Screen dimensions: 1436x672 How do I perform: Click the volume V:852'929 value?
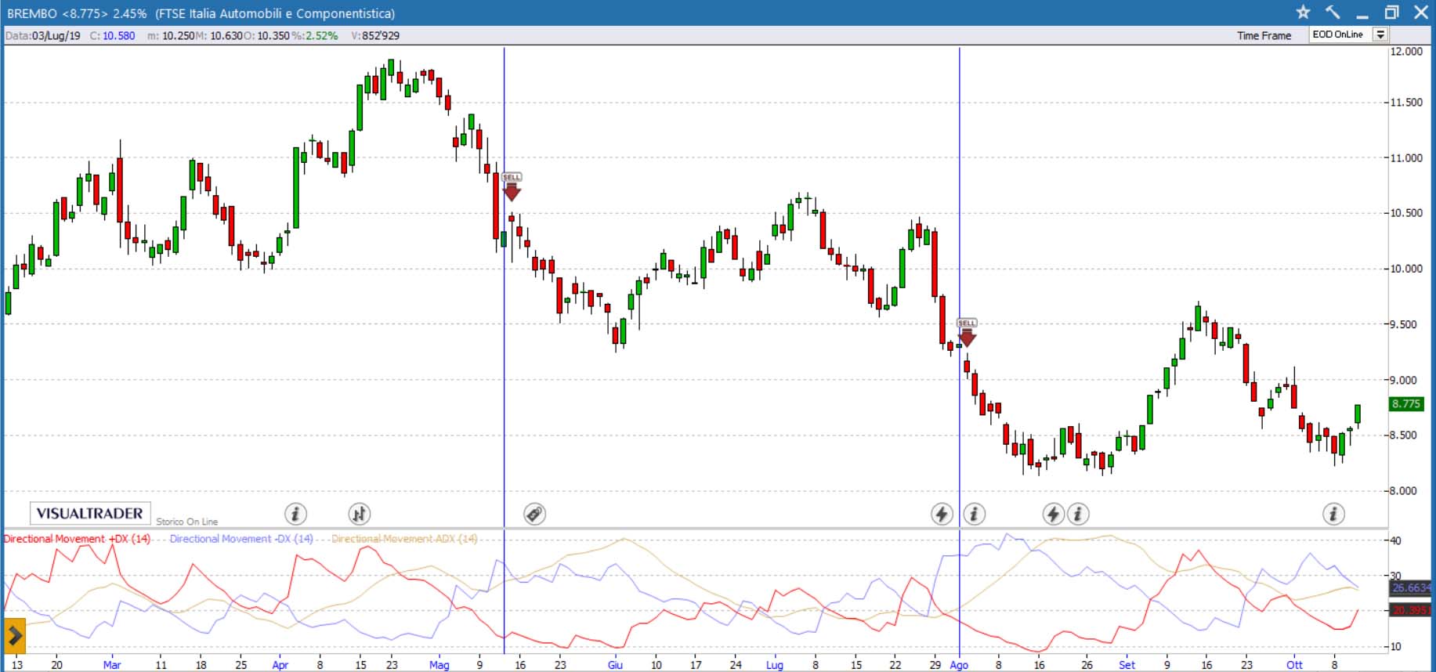pos(375,35)
